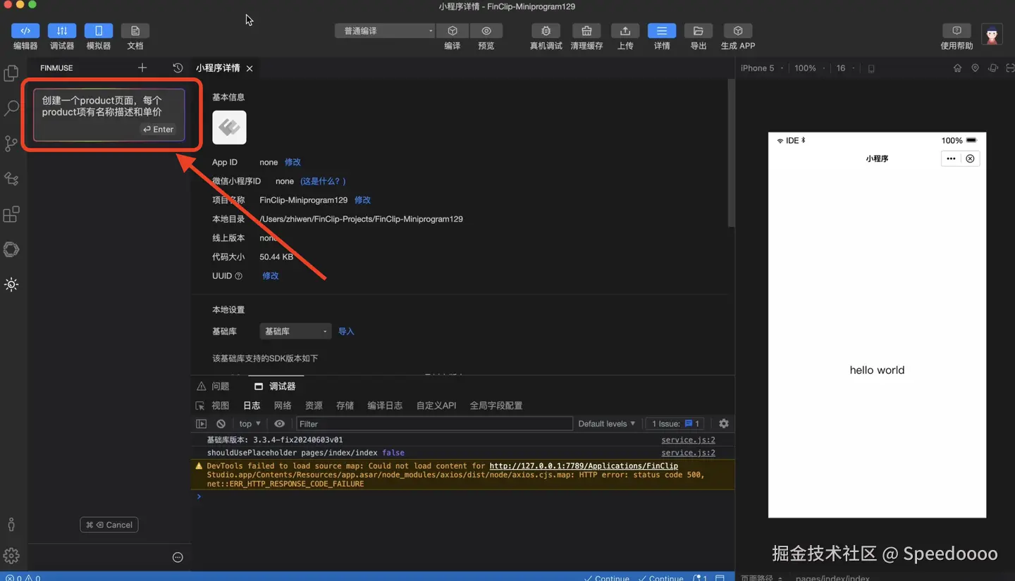Open the Manage gear icon in activity bar

pyautogui.click(x=11, y=556)
